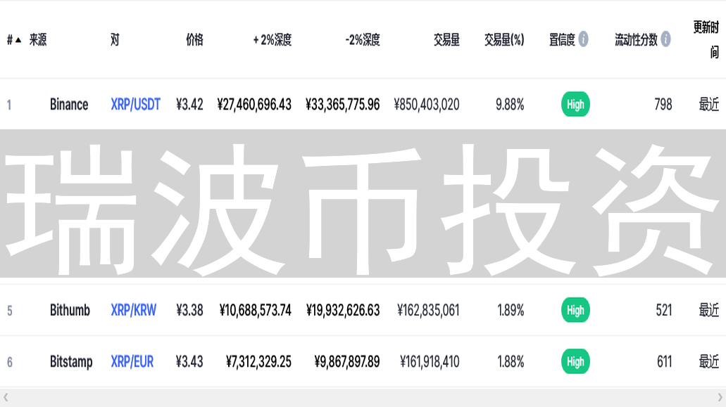Click -2% depth value ¥9,867,897.89
726x407 pixels.
pyautogui.click(x=347, y=361)
